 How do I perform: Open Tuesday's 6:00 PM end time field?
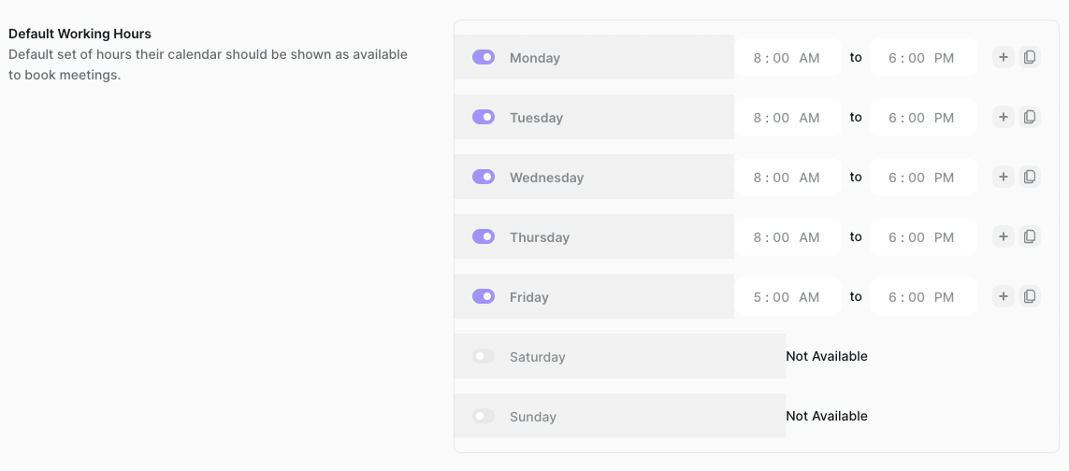tap(923, 117)
